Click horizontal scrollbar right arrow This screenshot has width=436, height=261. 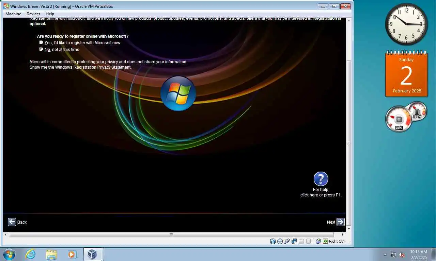[x=343, y=234]
